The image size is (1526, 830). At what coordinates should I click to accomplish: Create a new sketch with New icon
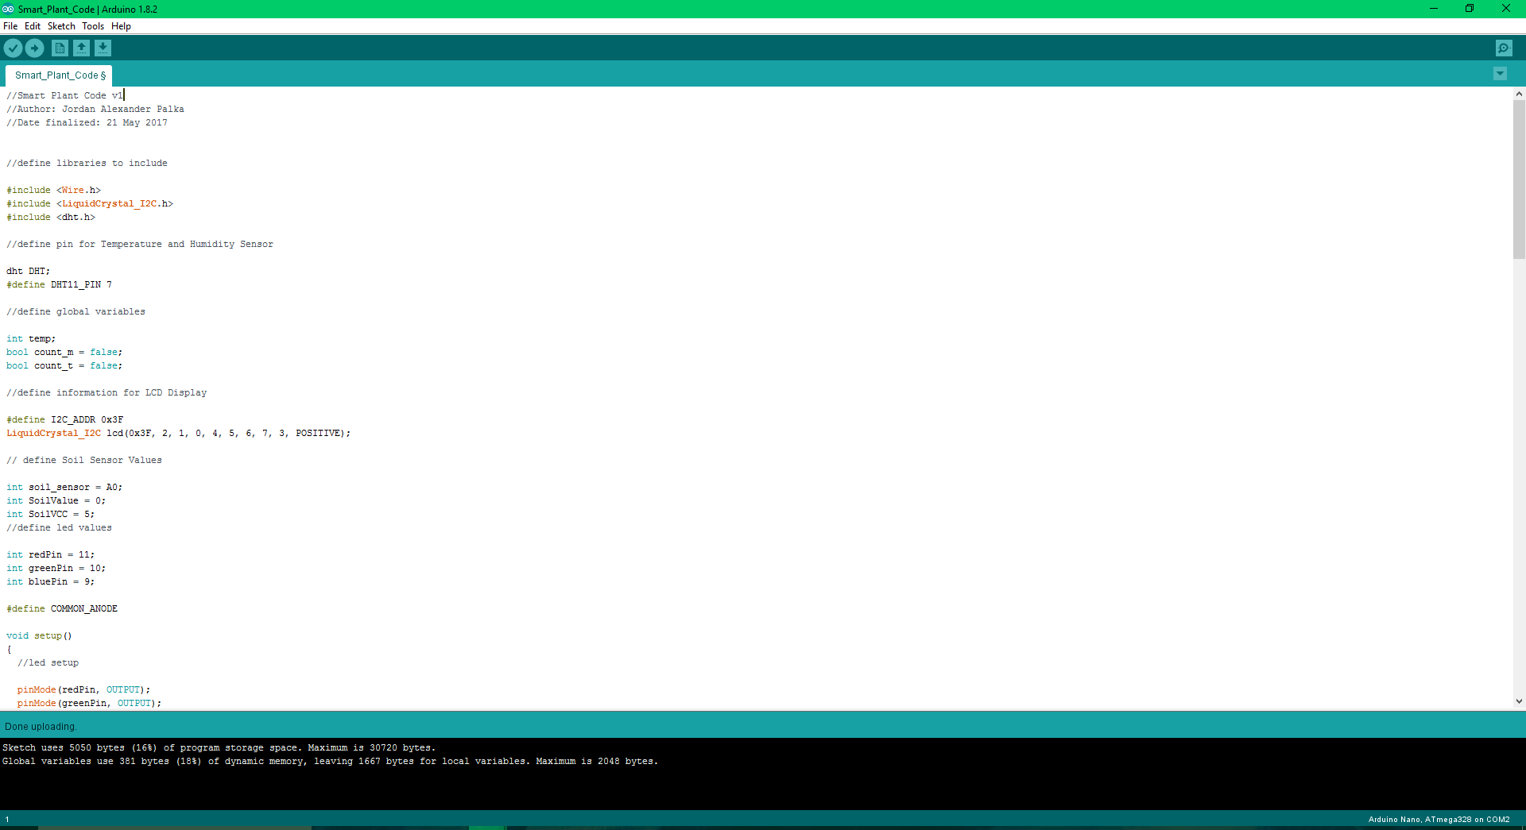click(60, 48)
